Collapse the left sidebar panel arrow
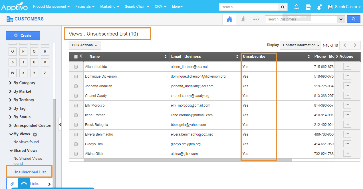The image size is (363, 189). pos(60,124)
